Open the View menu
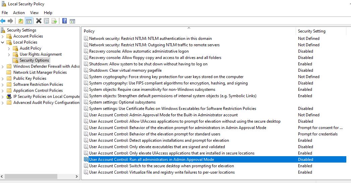 34,13
